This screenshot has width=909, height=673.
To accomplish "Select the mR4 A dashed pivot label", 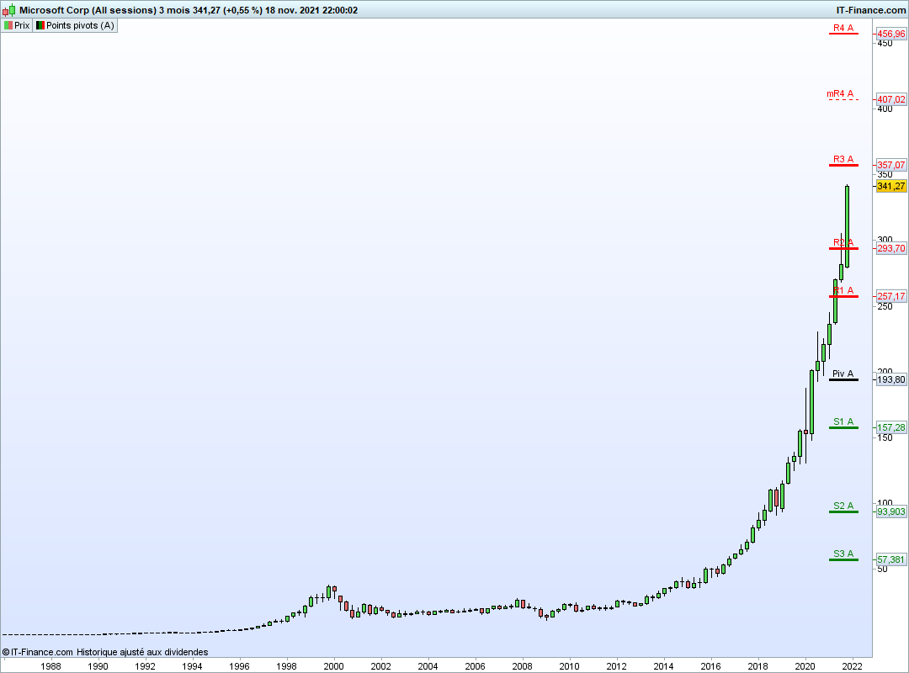I will [840, 93].
